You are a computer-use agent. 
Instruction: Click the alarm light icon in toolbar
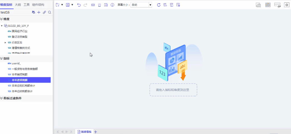pos(100,5)
